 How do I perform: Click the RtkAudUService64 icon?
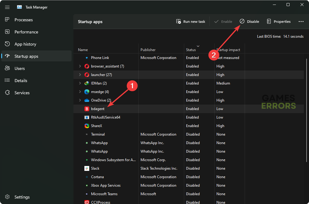87,117
